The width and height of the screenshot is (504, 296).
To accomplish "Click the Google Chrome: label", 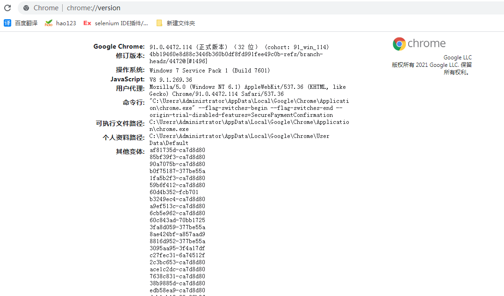I will (x=119, y=47).
